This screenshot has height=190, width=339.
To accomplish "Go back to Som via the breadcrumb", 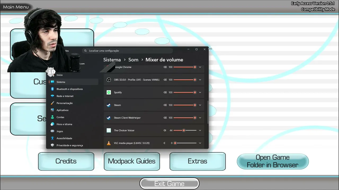I will 133,60.
